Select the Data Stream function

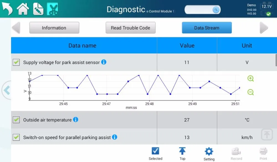[207, 28]
